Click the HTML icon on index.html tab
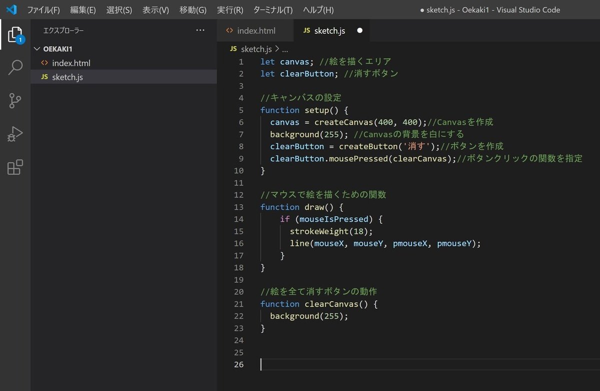Screen dimensions: 600x391 tap(229, 30)
